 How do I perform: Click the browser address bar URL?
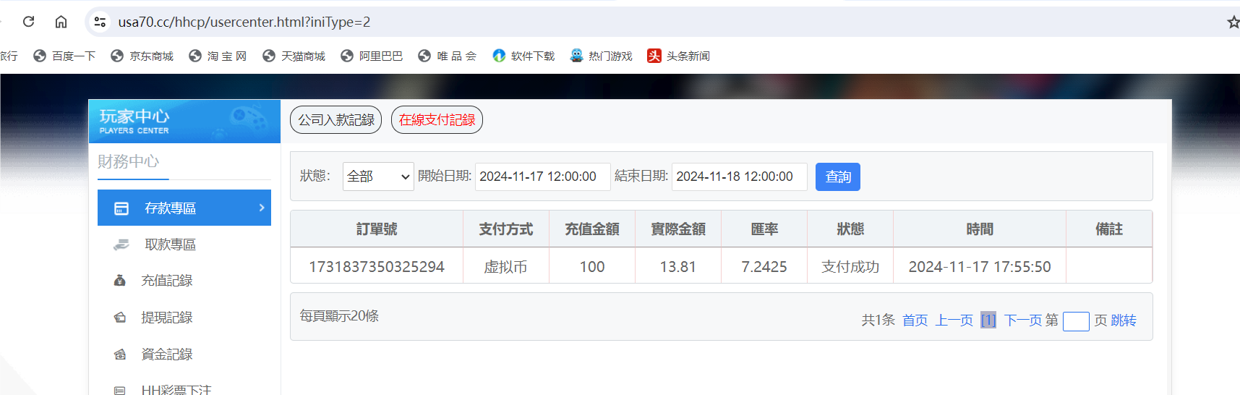pyautogui.click(x=244, y=22)
